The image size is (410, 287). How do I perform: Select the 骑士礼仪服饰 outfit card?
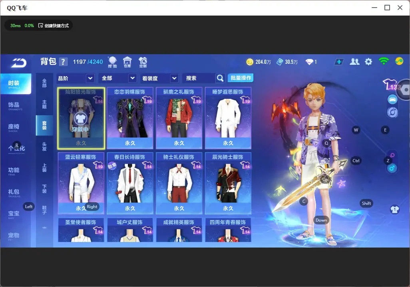[179, 183]
